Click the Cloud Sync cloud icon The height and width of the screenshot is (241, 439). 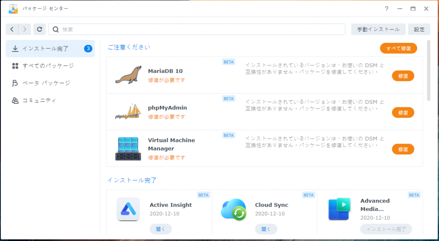234,209
